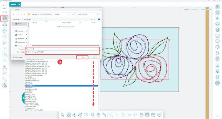Click the transform box tool in bottom toolbar

(x=69, y=115)
